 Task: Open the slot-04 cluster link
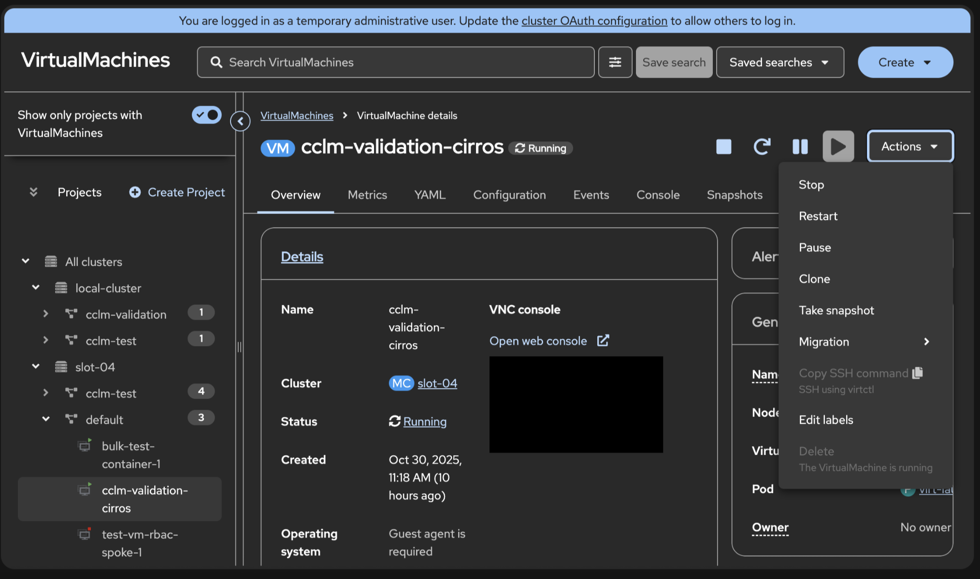tap(437, 383)
